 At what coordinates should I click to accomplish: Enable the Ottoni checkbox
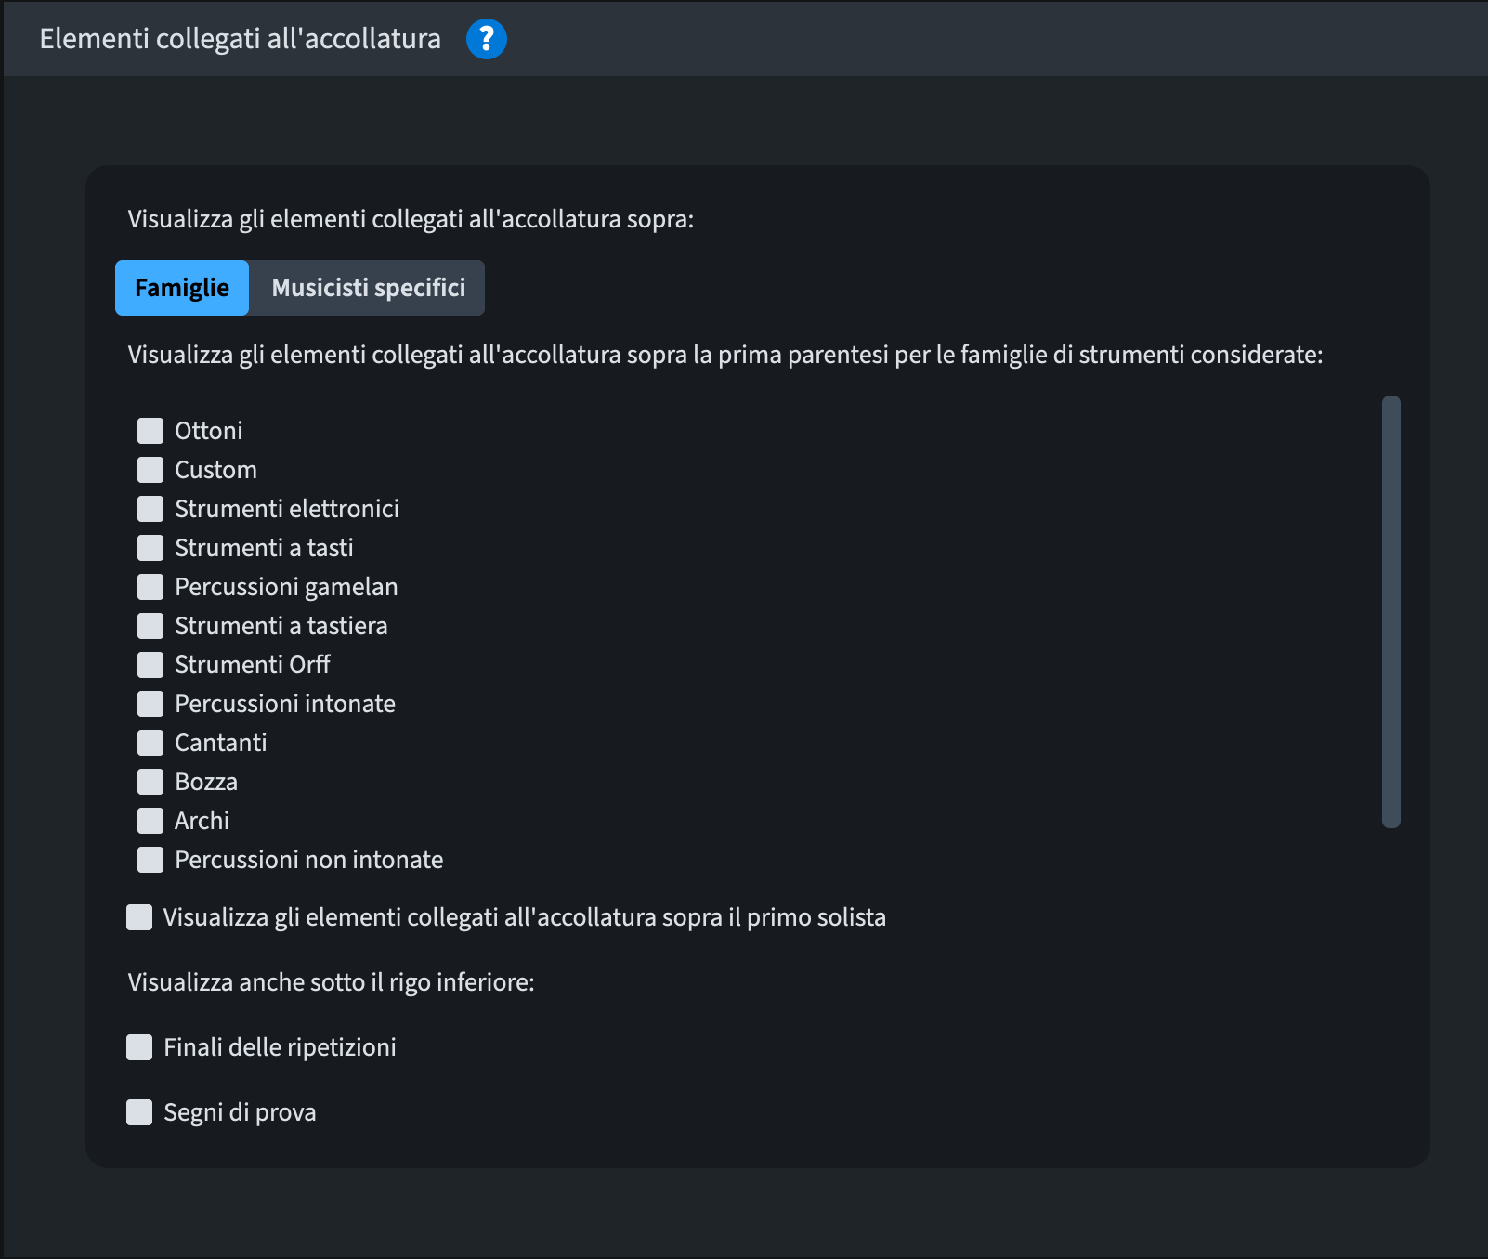pos(150,431)
